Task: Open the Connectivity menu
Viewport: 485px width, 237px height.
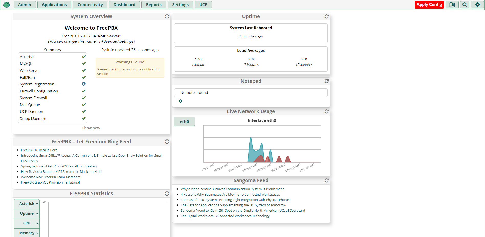Action: (x=90, y=5)
